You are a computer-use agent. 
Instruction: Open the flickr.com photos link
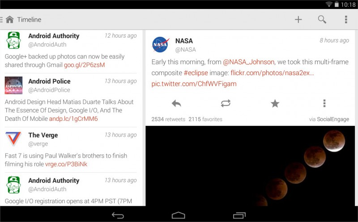pyautogui.click(x=272, y=73)
